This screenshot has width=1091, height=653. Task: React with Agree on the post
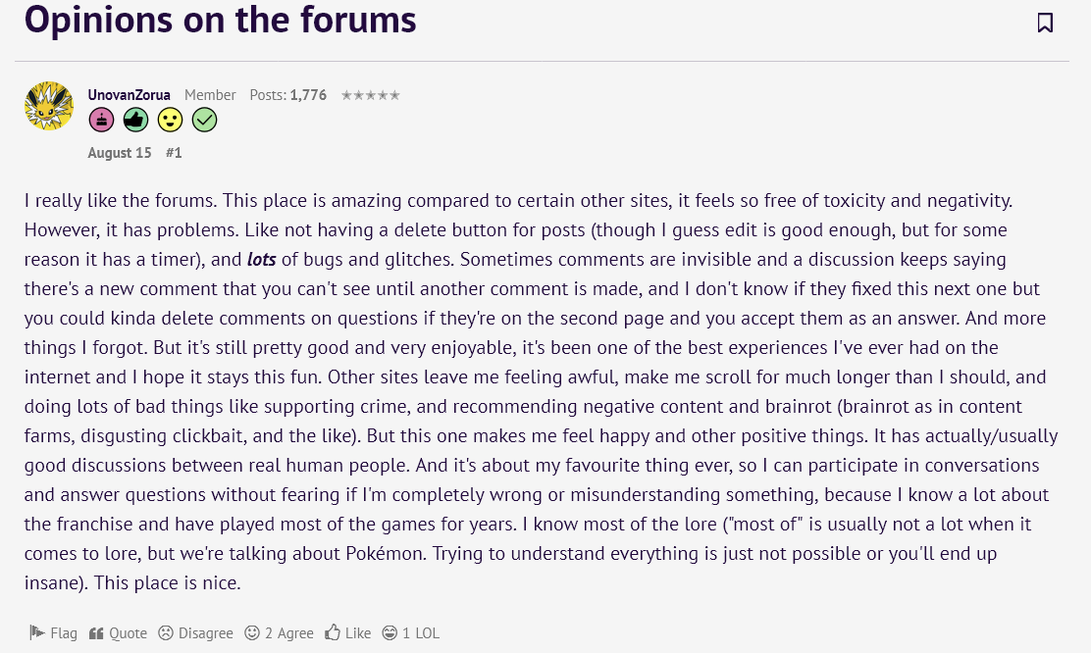point(279,632)
